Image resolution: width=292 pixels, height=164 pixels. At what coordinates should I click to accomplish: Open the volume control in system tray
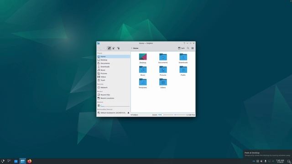pyautogui.click(x=261, y=161)
